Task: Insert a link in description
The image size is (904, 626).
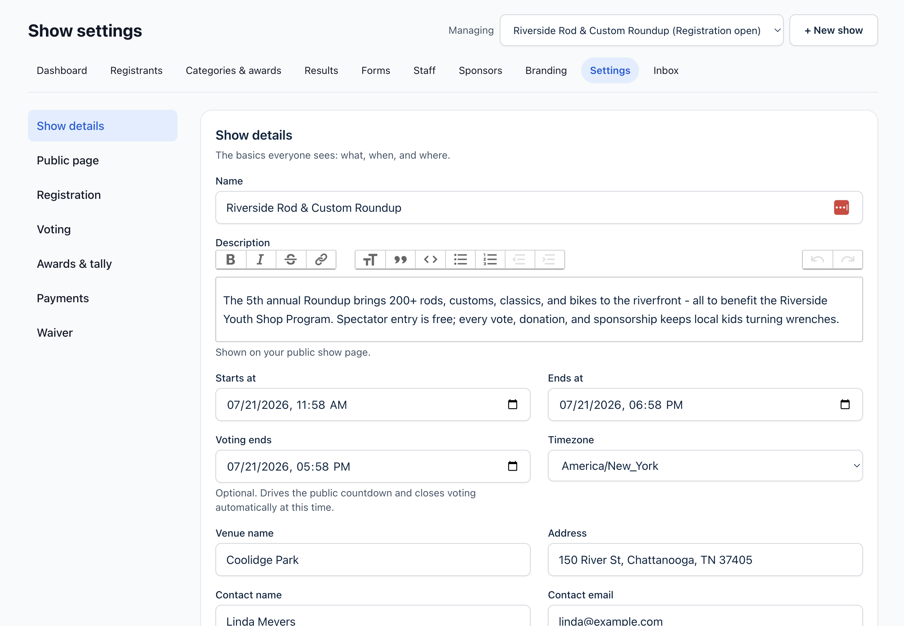Action: point(321,260)
